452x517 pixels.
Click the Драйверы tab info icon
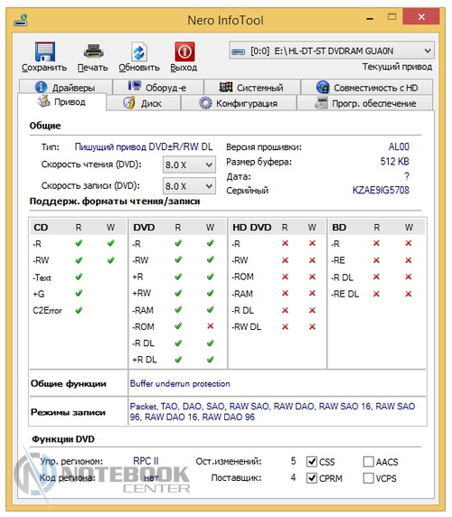pyautogui.click(x=41, y=87)
